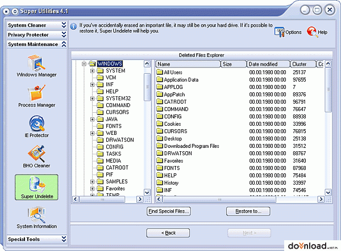Open System Information tool
This screenshot has height=251, width=341.
tap(36, 218)
